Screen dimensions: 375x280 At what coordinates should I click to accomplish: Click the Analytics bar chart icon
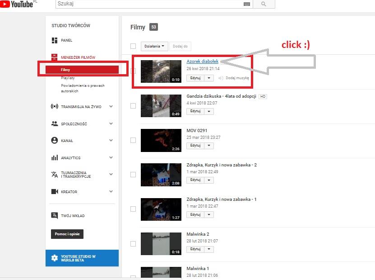click(x=55, y=158)
